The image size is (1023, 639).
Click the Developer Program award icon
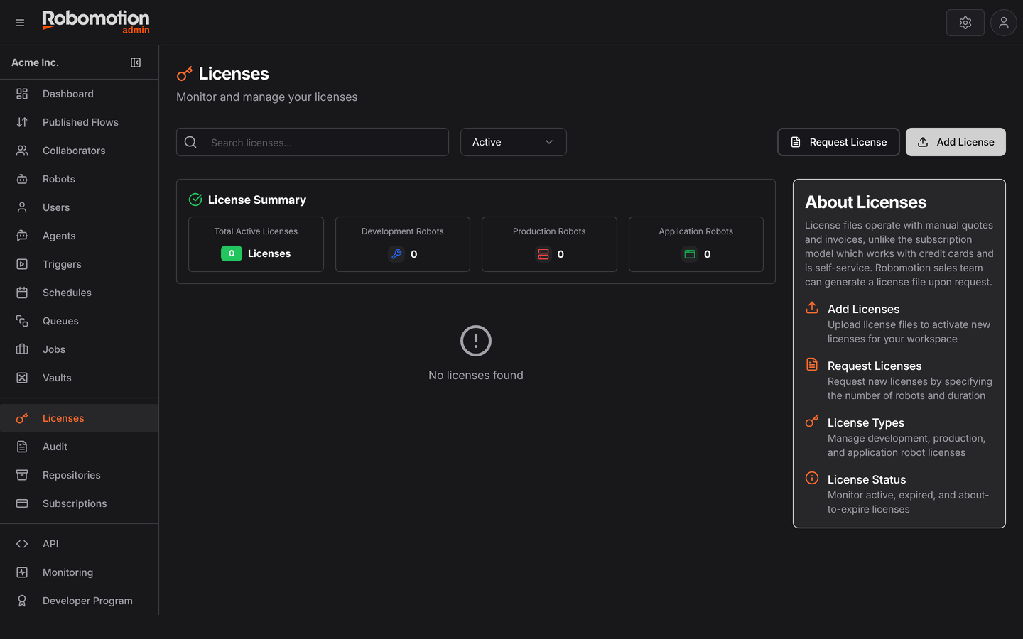tap(22, 601)
